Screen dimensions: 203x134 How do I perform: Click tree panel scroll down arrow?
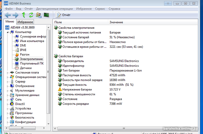pyautogui.click(x=48, y=124)
